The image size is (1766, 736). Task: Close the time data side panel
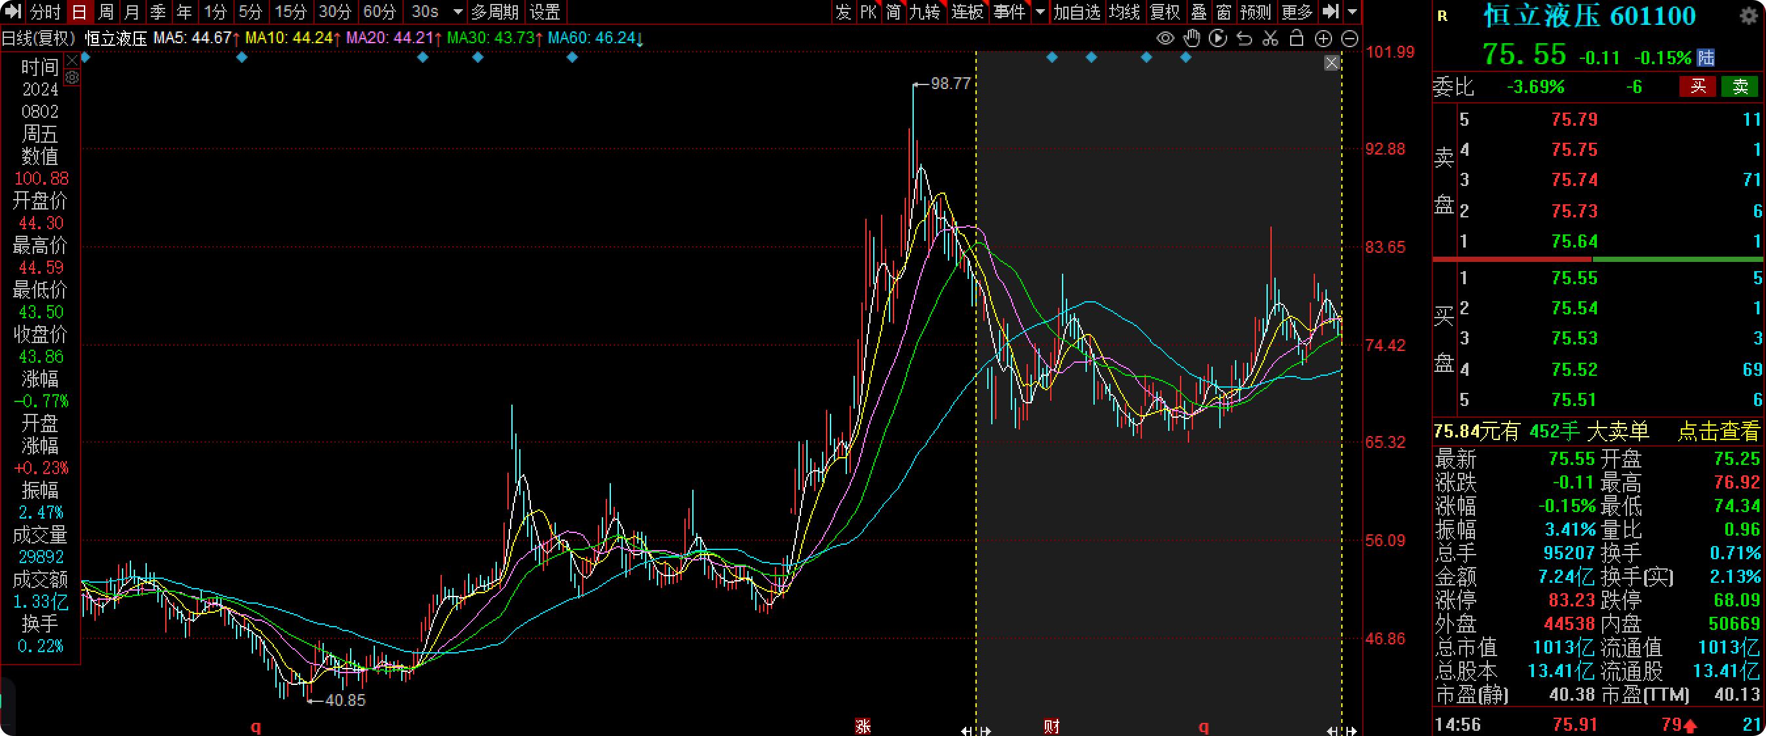(x=72, y=62)
